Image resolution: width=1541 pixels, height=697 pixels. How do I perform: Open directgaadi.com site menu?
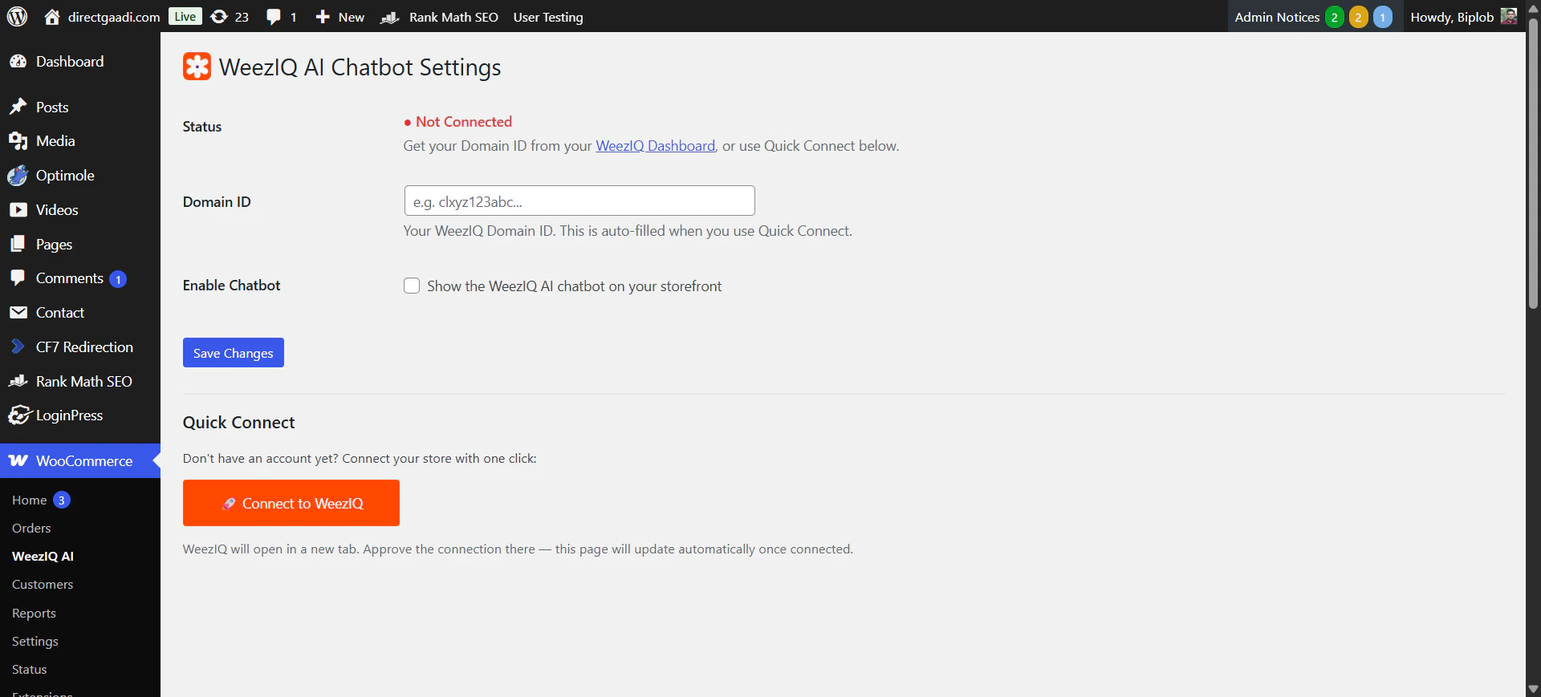coord(102,17)
